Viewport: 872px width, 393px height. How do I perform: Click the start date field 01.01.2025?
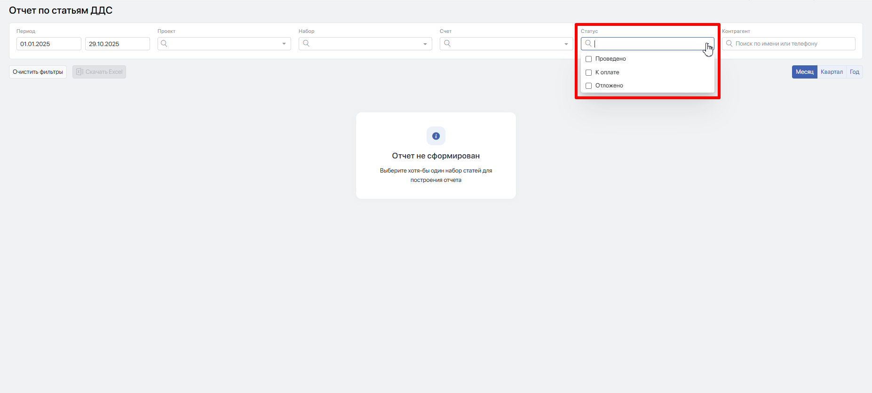(x=49, y=44)
